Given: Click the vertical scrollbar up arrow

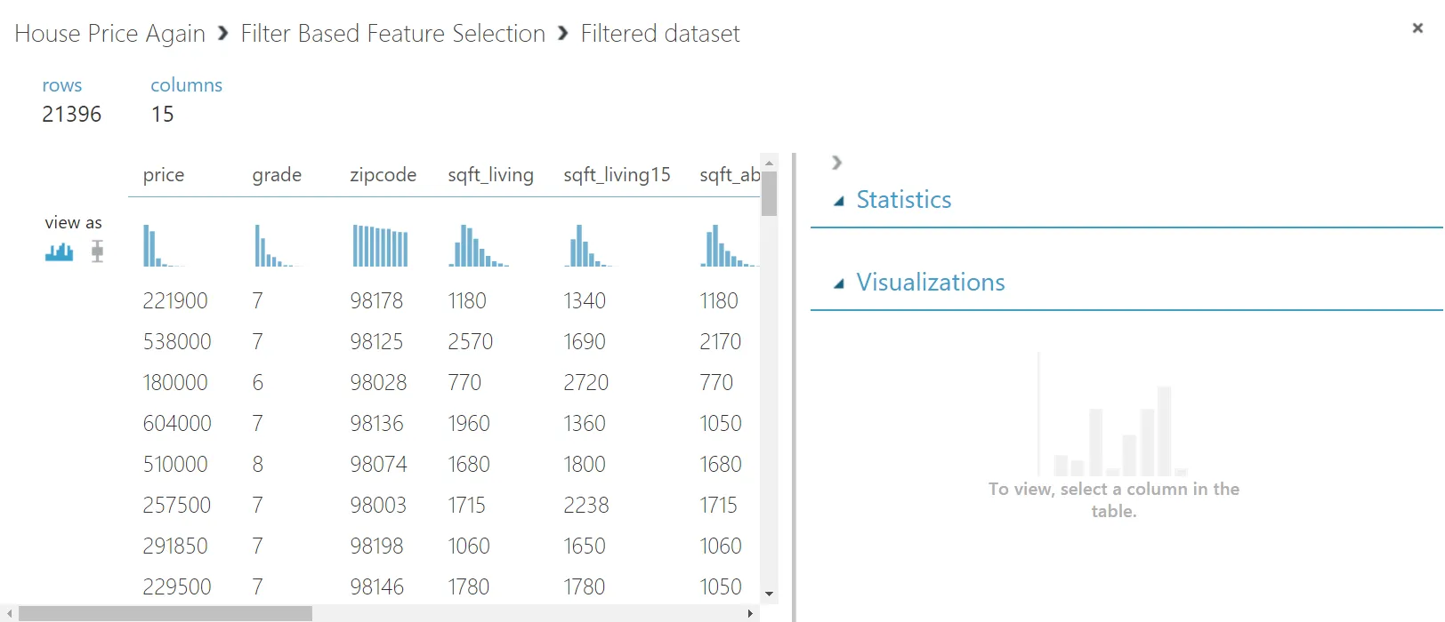Looking at the screenshot, I should tap(770, 163).
